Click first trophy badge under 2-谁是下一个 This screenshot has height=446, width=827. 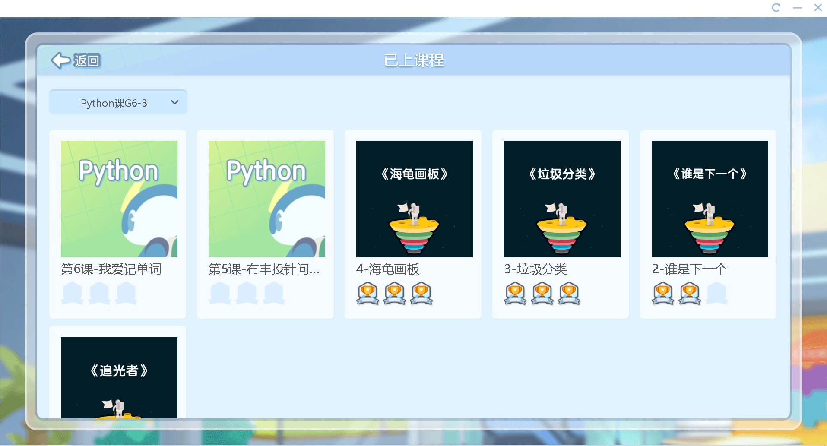point(663,294)
